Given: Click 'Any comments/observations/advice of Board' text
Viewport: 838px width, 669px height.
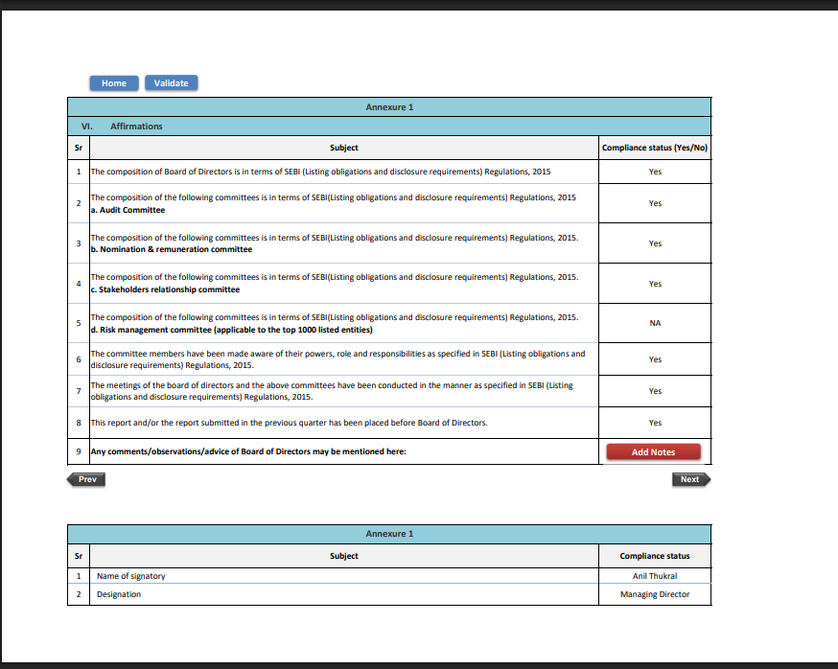Looking at the screenshot, I should coord(248,451).
